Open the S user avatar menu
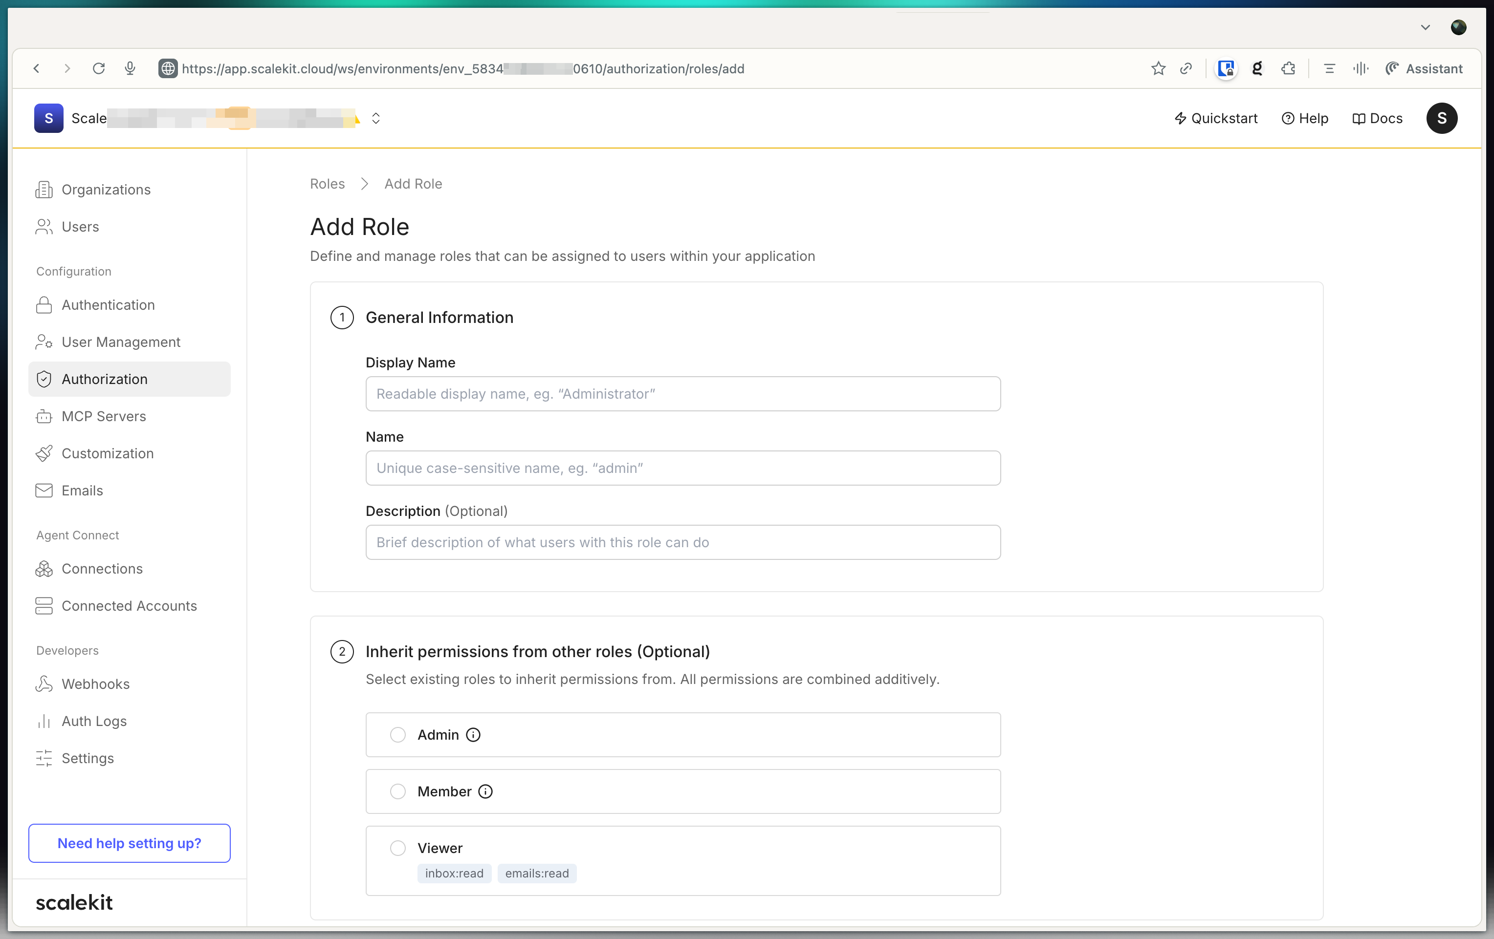This screenshot has height=939, width=1494. [1441, 118]
